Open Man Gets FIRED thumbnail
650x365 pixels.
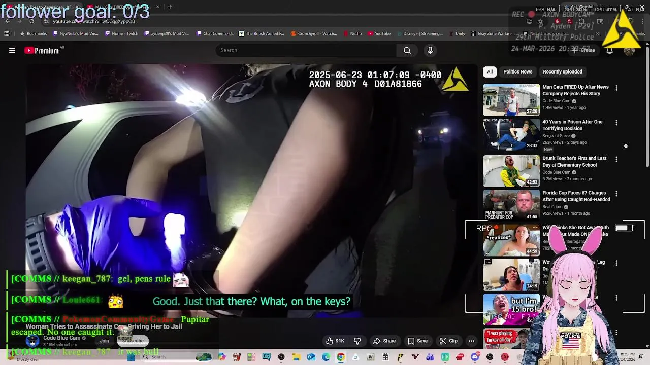tap(511, 100)
